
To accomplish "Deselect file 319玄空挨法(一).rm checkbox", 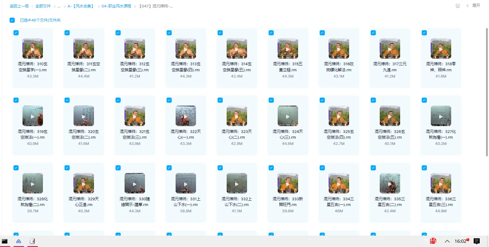I will tap(16, 100).
